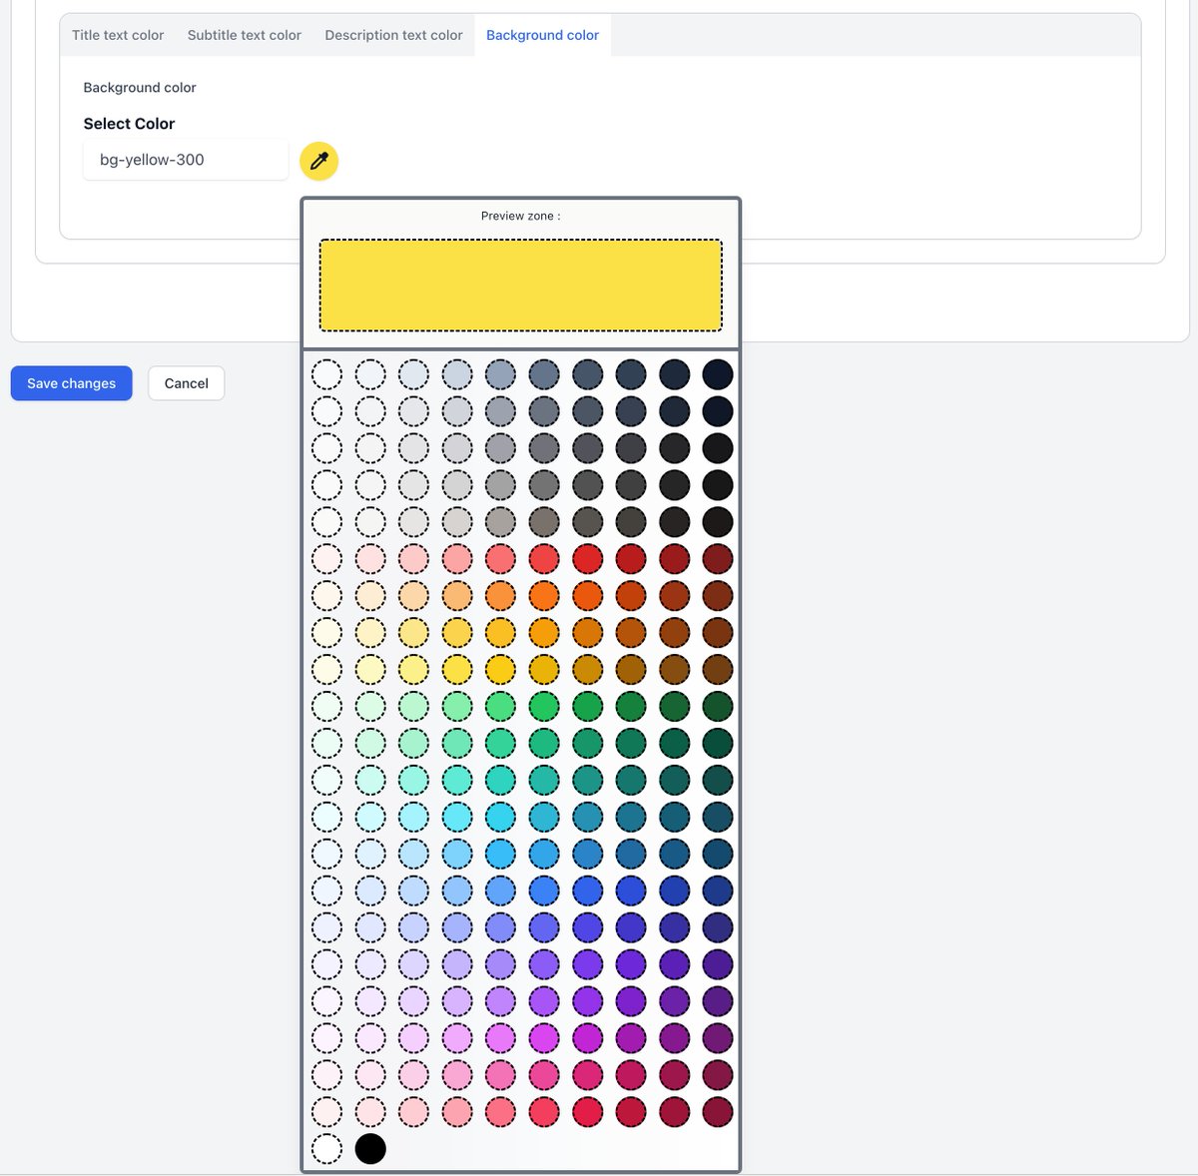Select the yellow swatch matching the preview color
Viewport: 1198px width, 1176px height.
tap(457, 669)
